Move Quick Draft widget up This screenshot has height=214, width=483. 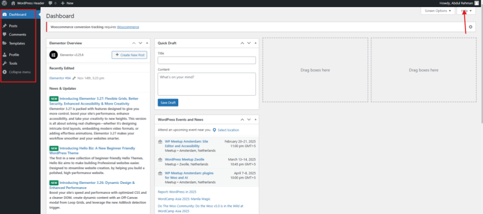242,43
